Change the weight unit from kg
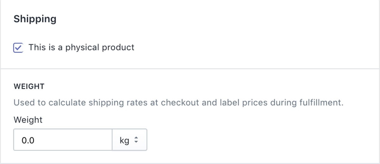The width and height of the screenshot is (380, 164). click(130, 140)
